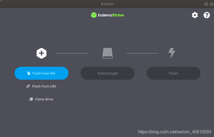
Task: Click the Select target button
Action: (108, 73)
